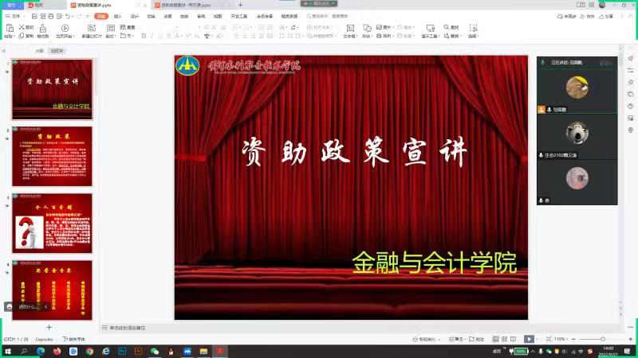
Task: Click the Shapes (形状) icon
Action: [366, 31]
